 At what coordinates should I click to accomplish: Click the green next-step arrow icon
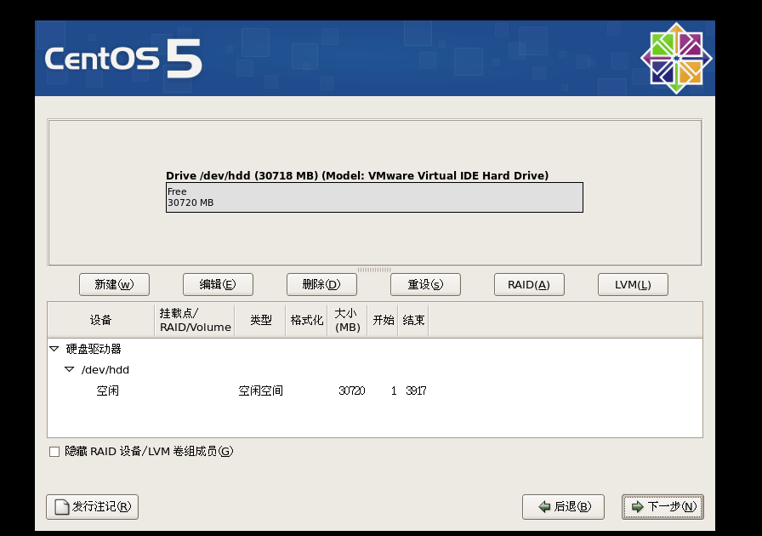(x=638, y=506)
